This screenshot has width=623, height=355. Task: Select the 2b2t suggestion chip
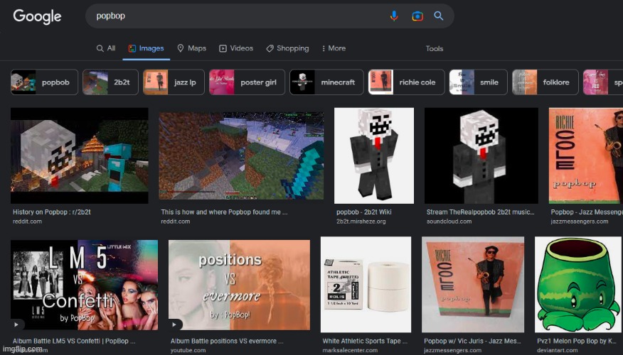110,82
